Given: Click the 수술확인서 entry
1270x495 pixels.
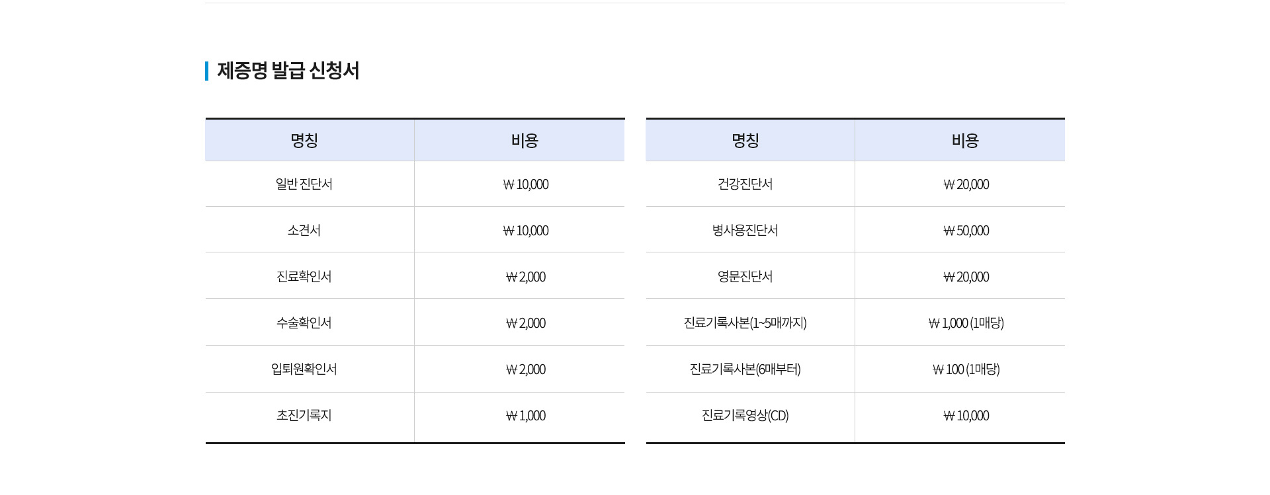Looking at the screenshot, I should pyautogui.click(x=304, y=323).
